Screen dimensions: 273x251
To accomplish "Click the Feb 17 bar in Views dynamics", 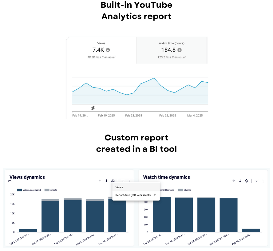I will pos(50,215).
